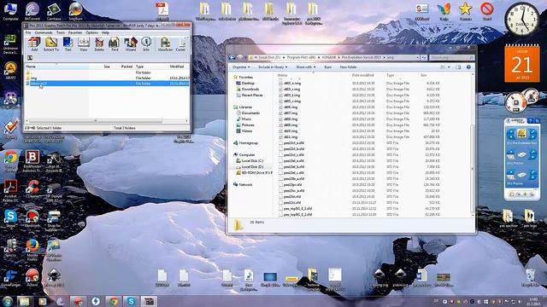Open the Wizard tool in WinRAR
The width and height of the screenshot is (547, 307).
coord(131,43)
